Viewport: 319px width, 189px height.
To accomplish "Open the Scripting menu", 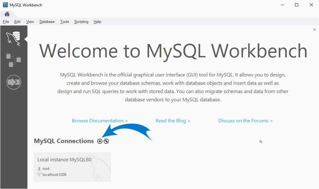I will (x=81, y=22).
